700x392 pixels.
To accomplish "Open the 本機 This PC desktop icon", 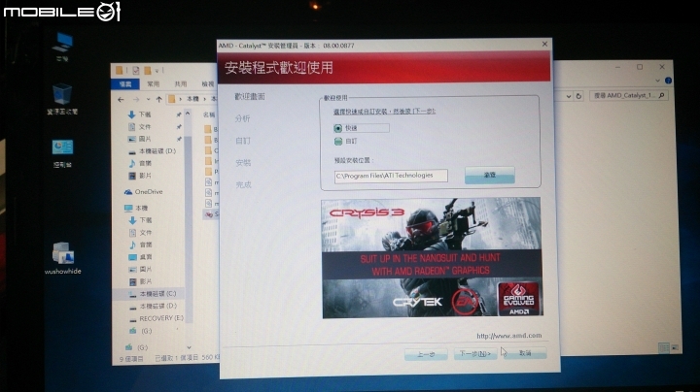I will click(x=62, y=47).
